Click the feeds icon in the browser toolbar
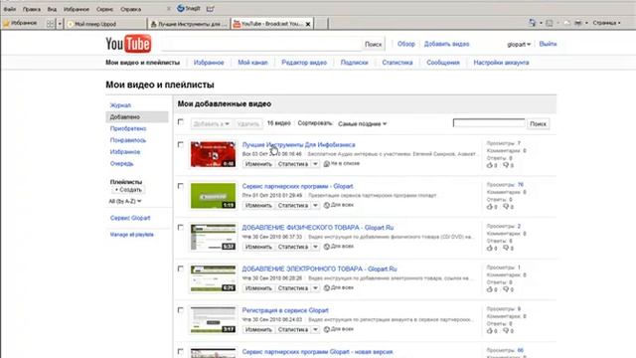 [550, 23]
